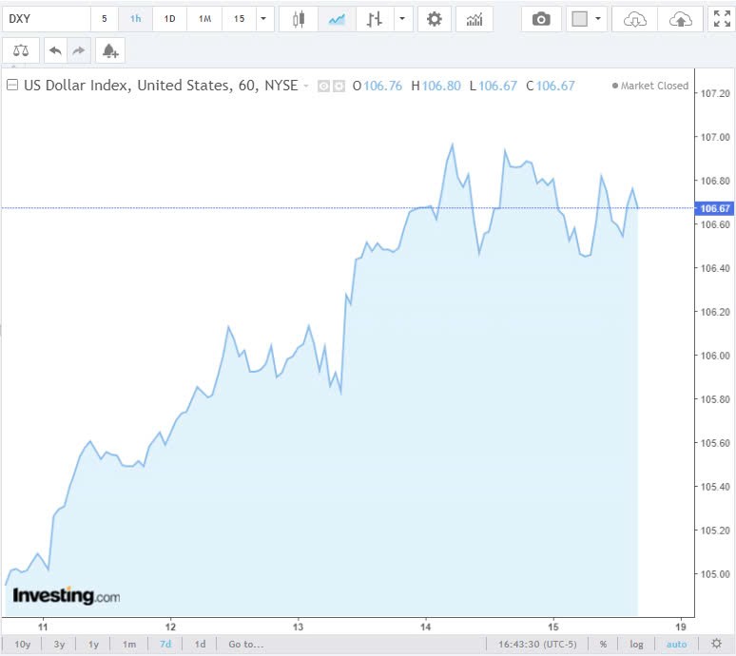736x656 pixels.
Task: Click the 106.67 current price label
Action: (x=714, y=208)
